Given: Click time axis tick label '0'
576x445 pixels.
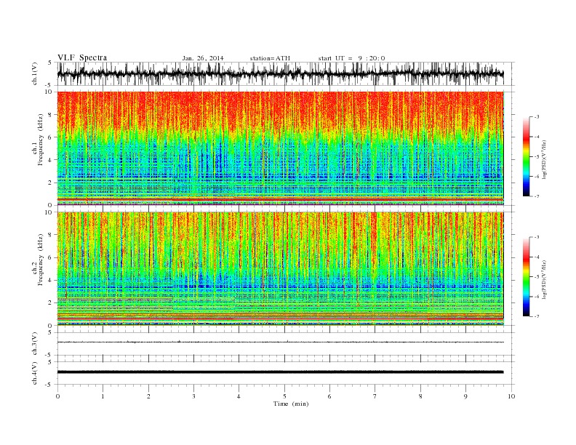Looking at the screenshot, I should tap(57, 396).
